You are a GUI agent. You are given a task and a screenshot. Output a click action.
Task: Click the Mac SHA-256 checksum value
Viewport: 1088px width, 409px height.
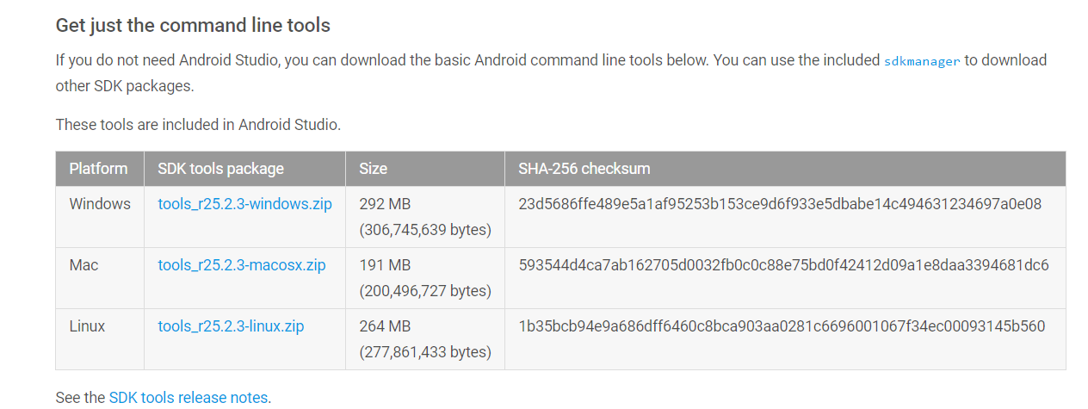click(783, 265)
